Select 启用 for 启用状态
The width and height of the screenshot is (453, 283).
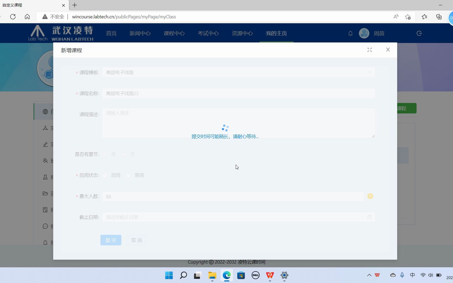[105, 175]
